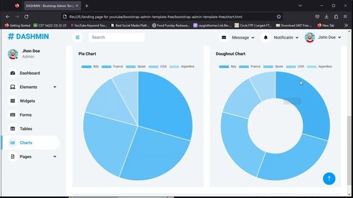The image size is (353, 198).
Task: Open the Tables sidebar item
Action: click(x=30, y=129)
